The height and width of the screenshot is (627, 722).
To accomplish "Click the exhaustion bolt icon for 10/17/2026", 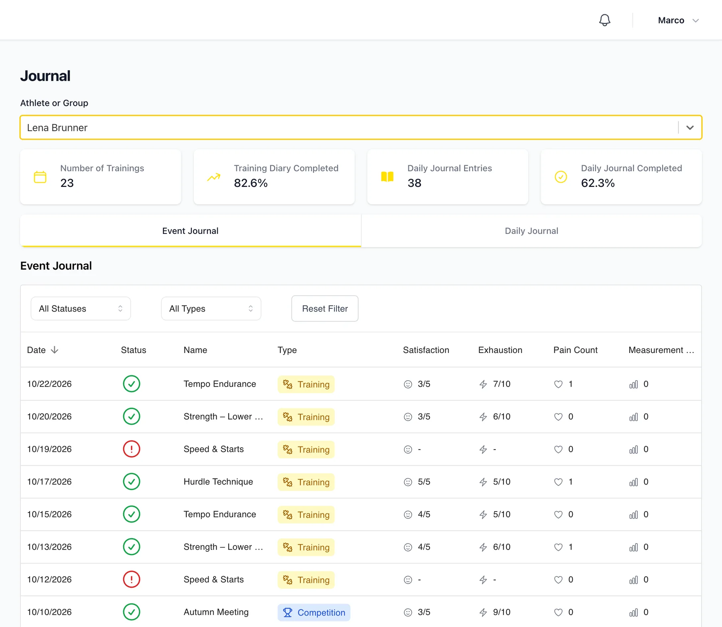I will (x=483, y=482).
